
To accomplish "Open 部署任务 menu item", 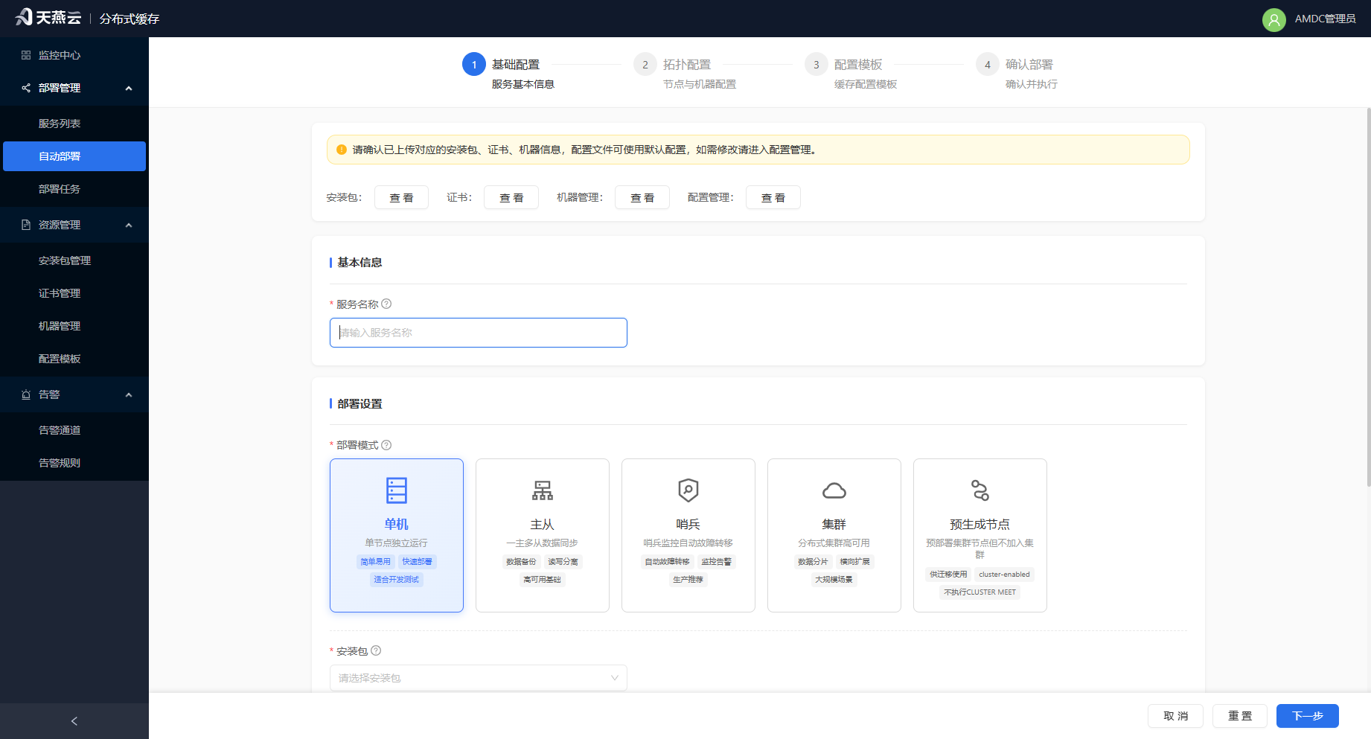I will pyautogui.click(x=74, y=189).
